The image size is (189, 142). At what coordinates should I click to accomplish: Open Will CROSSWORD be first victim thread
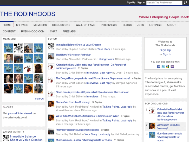(87, 116)
